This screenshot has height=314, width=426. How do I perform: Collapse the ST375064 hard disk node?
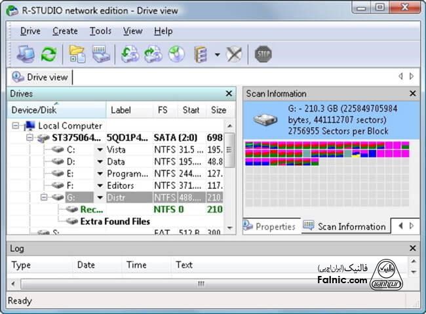click(x=29, y=138)
